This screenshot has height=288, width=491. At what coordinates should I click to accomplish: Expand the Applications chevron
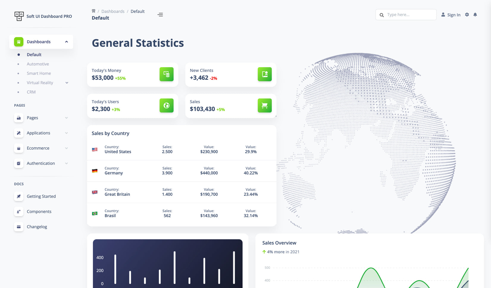(x=67, y=133)
